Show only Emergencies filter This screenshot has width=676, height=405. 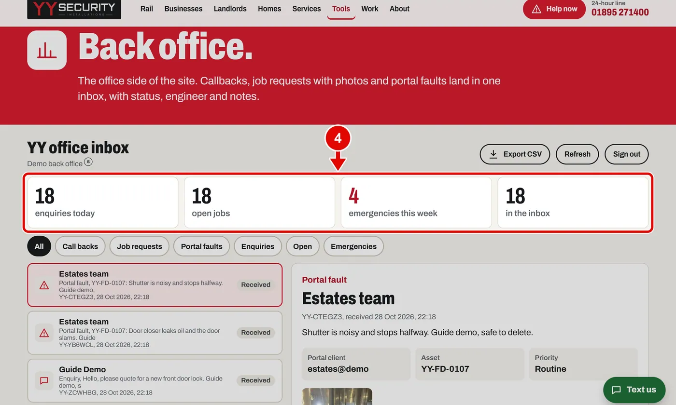point(353,246)
